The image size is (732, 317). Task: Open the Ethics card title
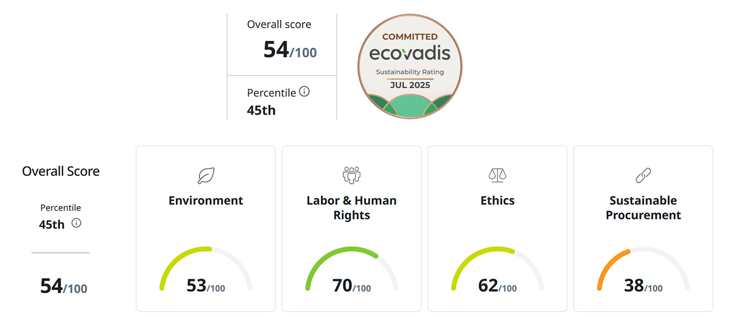pyautogui.click(x=497, y=201)
